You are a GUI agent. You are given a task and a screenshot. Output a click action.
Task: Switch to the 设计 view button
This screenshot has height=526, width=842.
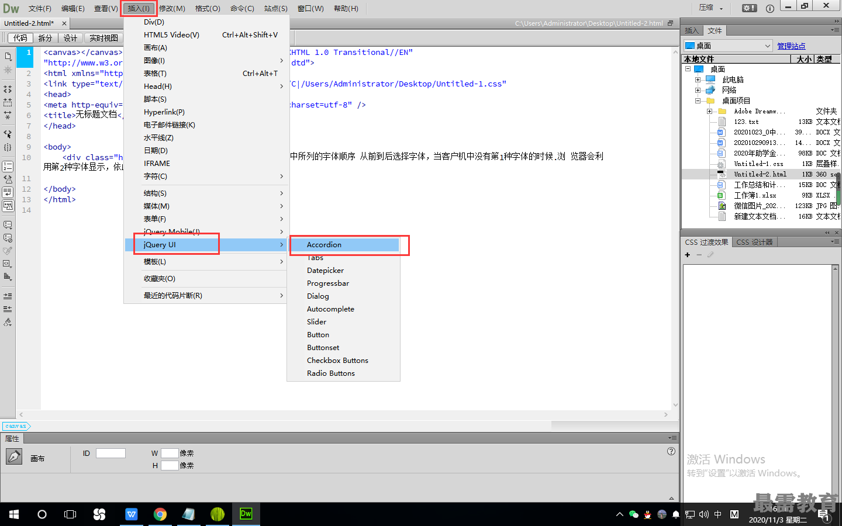[x=70, y=38]
